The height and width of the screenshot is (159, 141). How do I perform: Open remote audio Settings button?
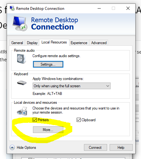(x=48, y=64)
